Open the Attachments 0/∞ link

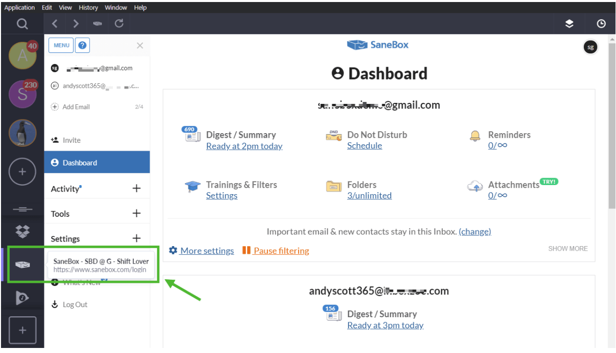click(498, 196)
